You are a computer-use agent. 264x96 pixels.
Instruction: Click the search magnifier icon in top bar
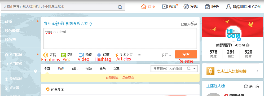pos(120,7)
